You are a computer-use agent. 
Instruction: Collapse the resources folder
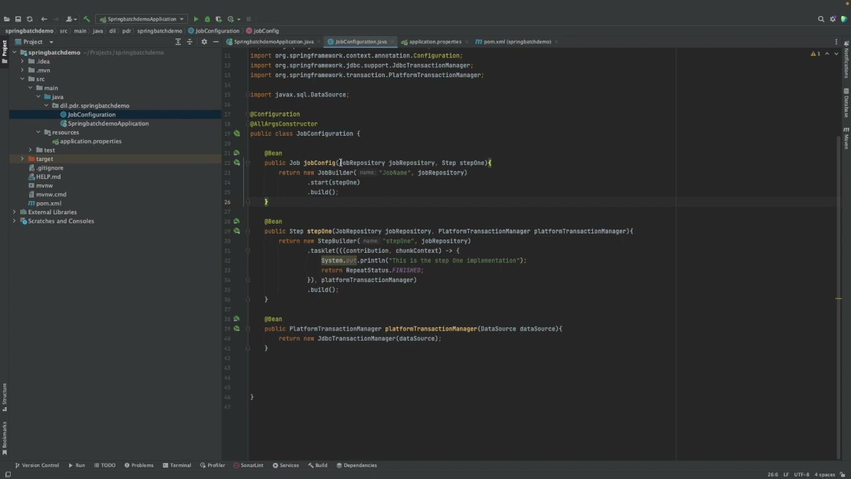coord(38,132)
